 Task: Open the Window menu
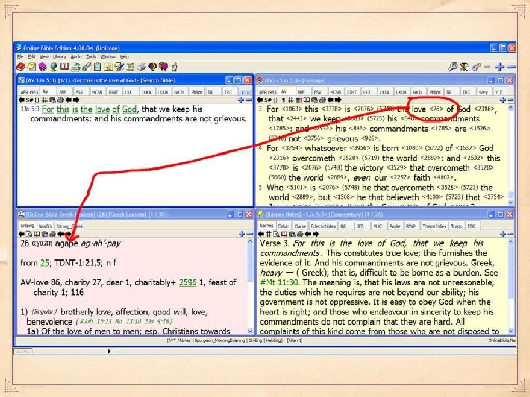pyautogui.click(x=108, y=57)
